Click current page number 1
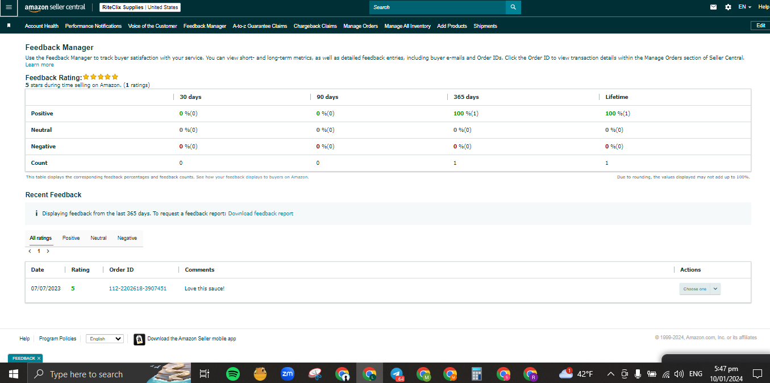The width and height of the screenshot is (770, 383). (x=39, y=251)
